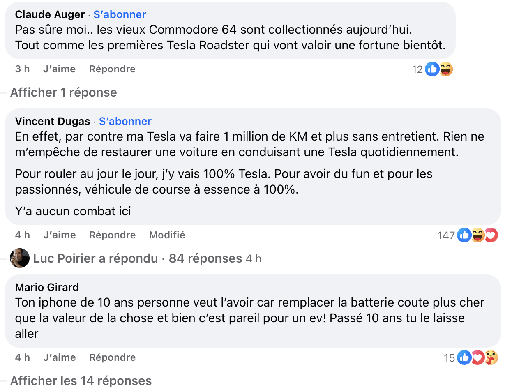The height and width of the screenshot is (392, 512).
Task: Click 'S'abonner' next to Claude Auger
Action: (119, 14)
